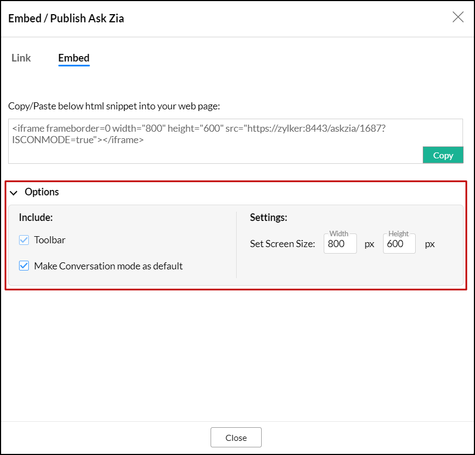Viewport: 475px width, 455px height.
Task: Click the px unit after Height field
Action: (x=430, y=244)
